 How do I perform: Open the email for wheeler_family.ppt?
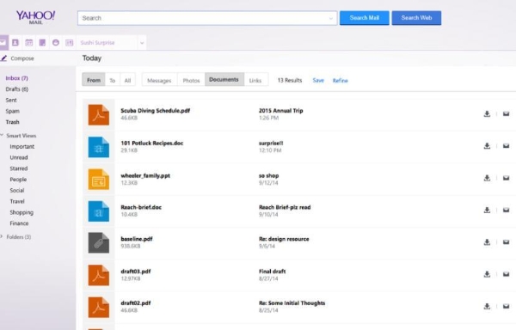(507, 178)
